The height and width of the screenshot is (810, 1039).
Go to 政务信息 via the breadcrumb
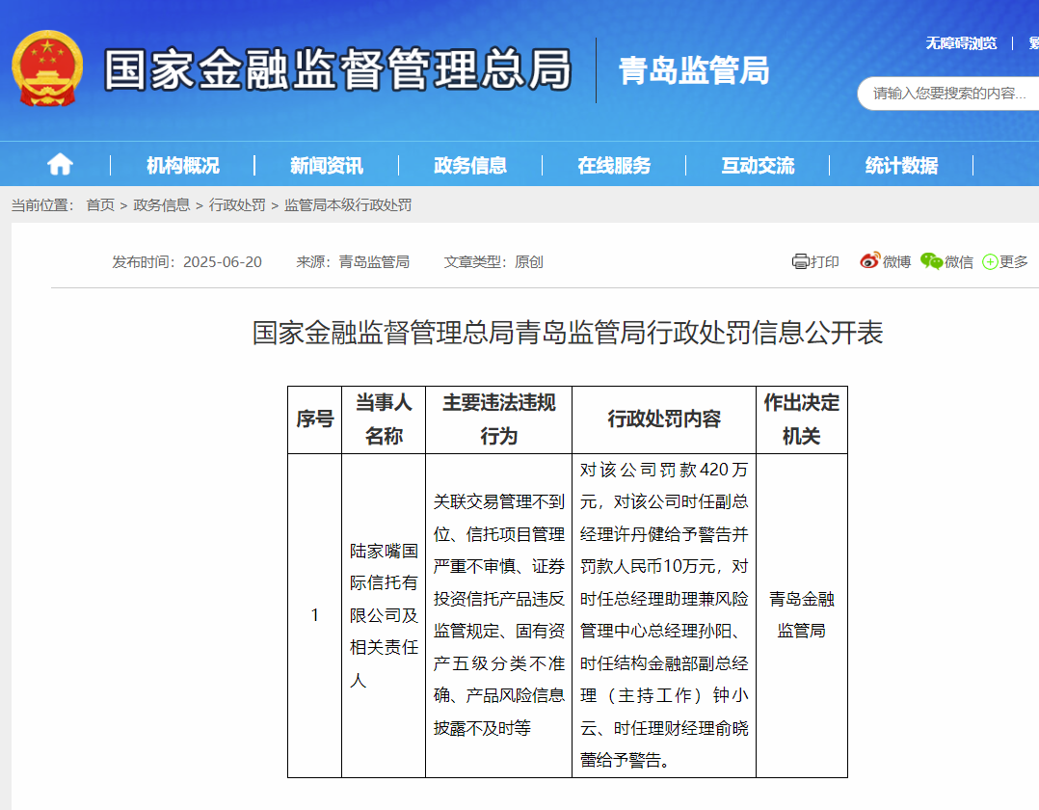point(162,205)
